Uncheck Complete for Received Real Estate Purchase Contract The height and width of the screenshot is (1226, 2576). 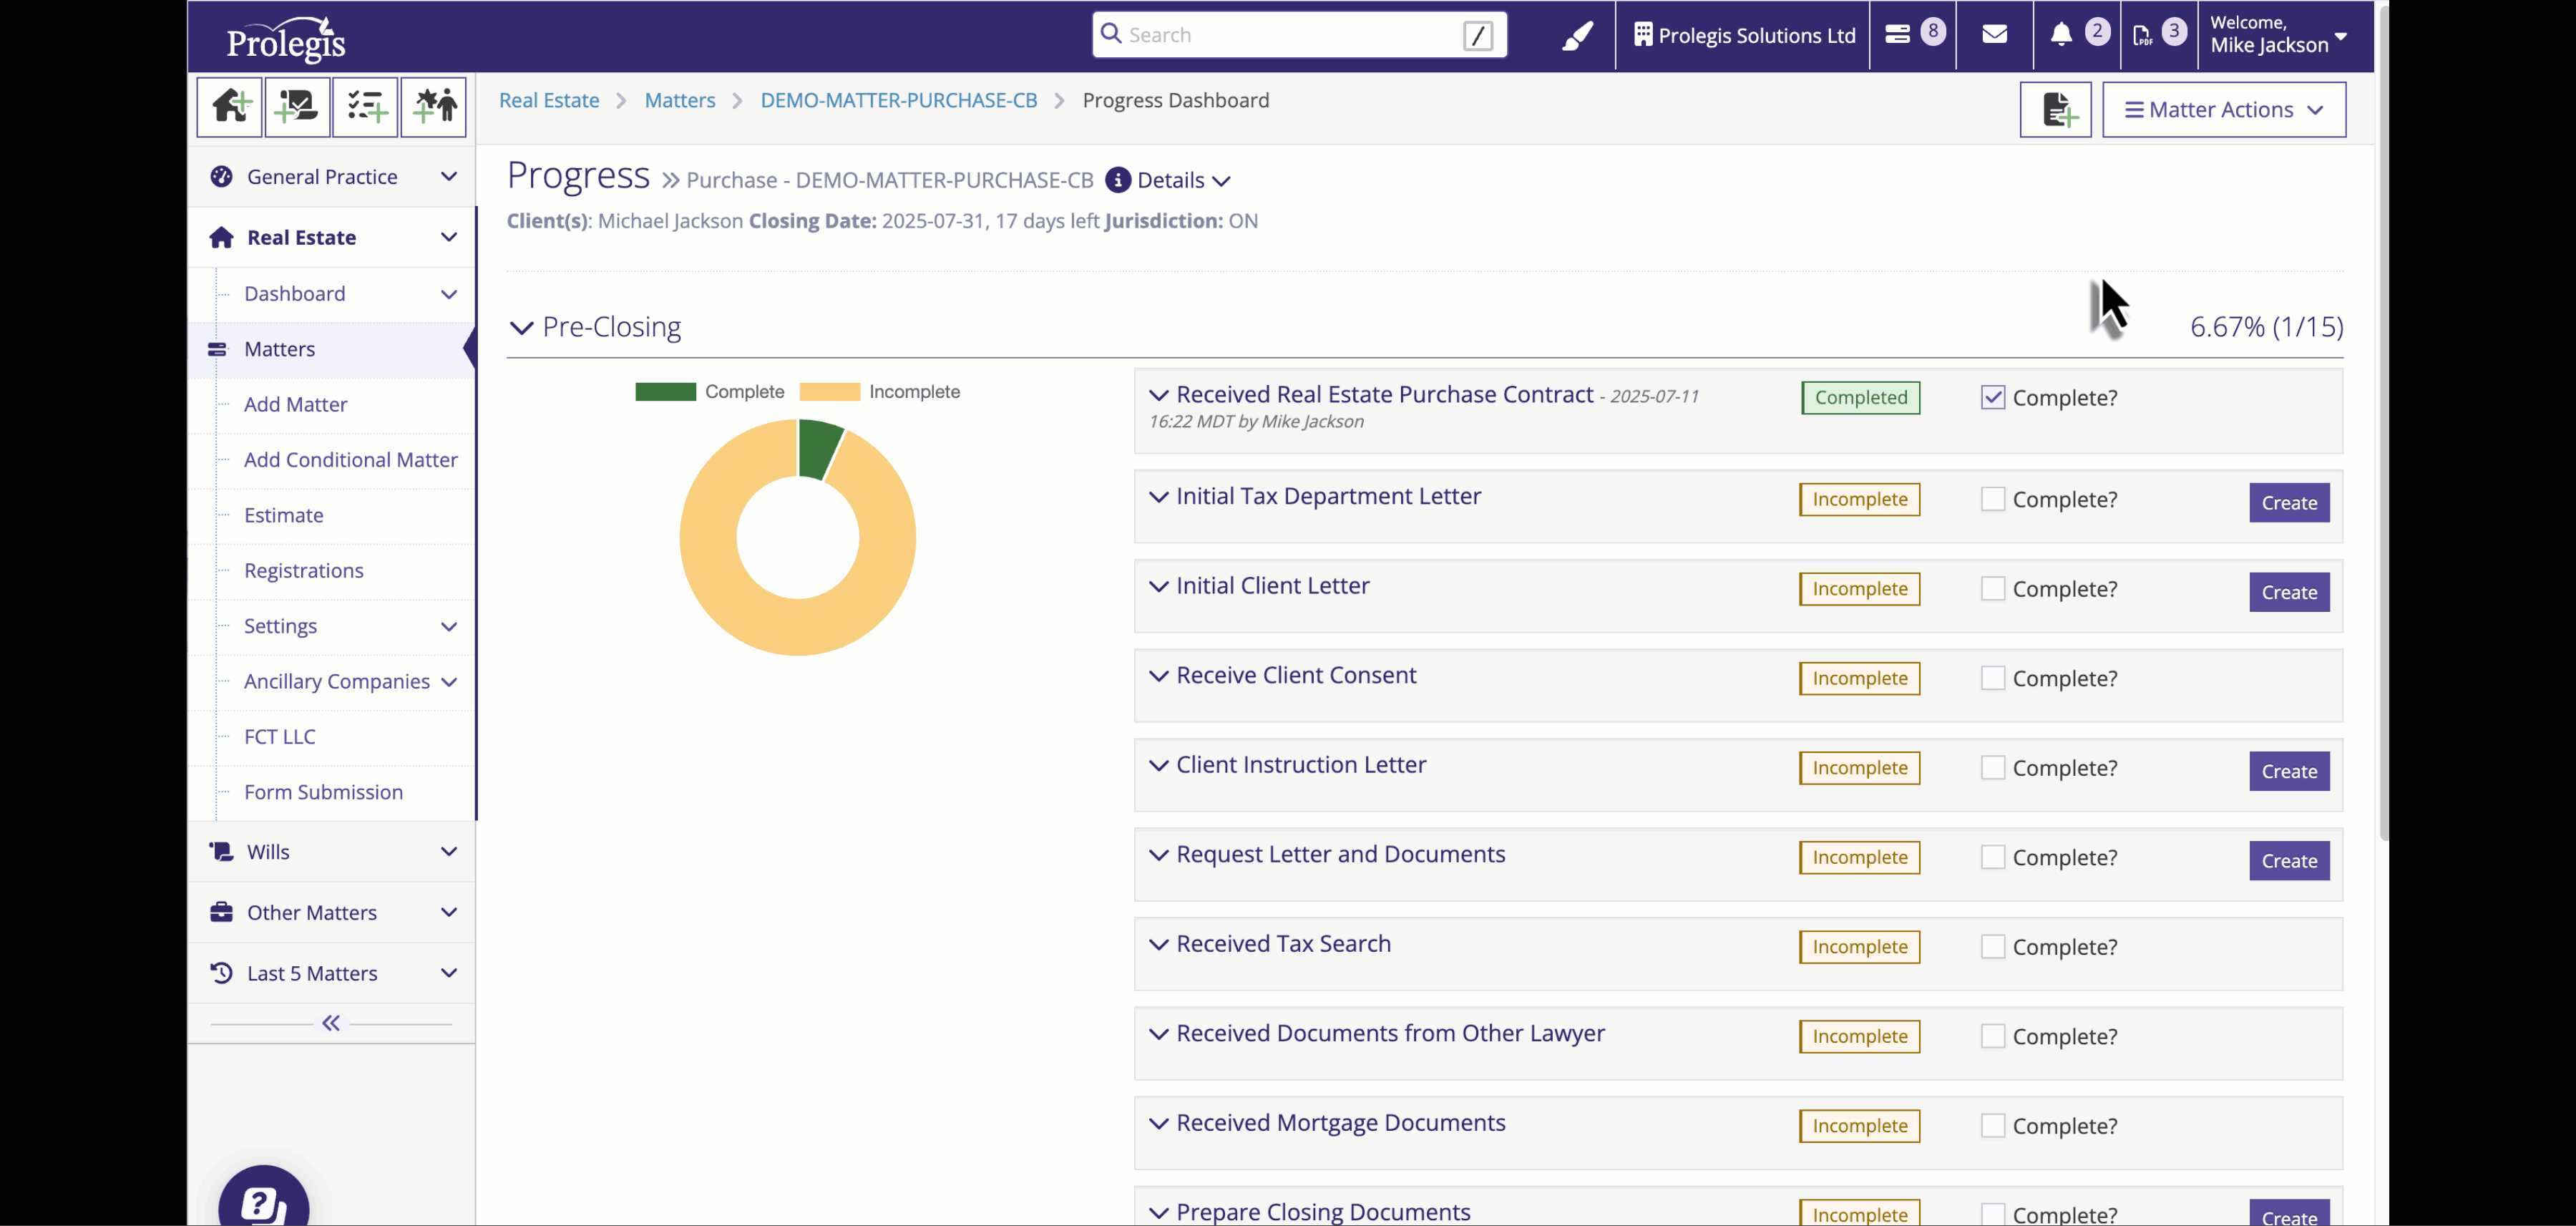pos(1992,397)
